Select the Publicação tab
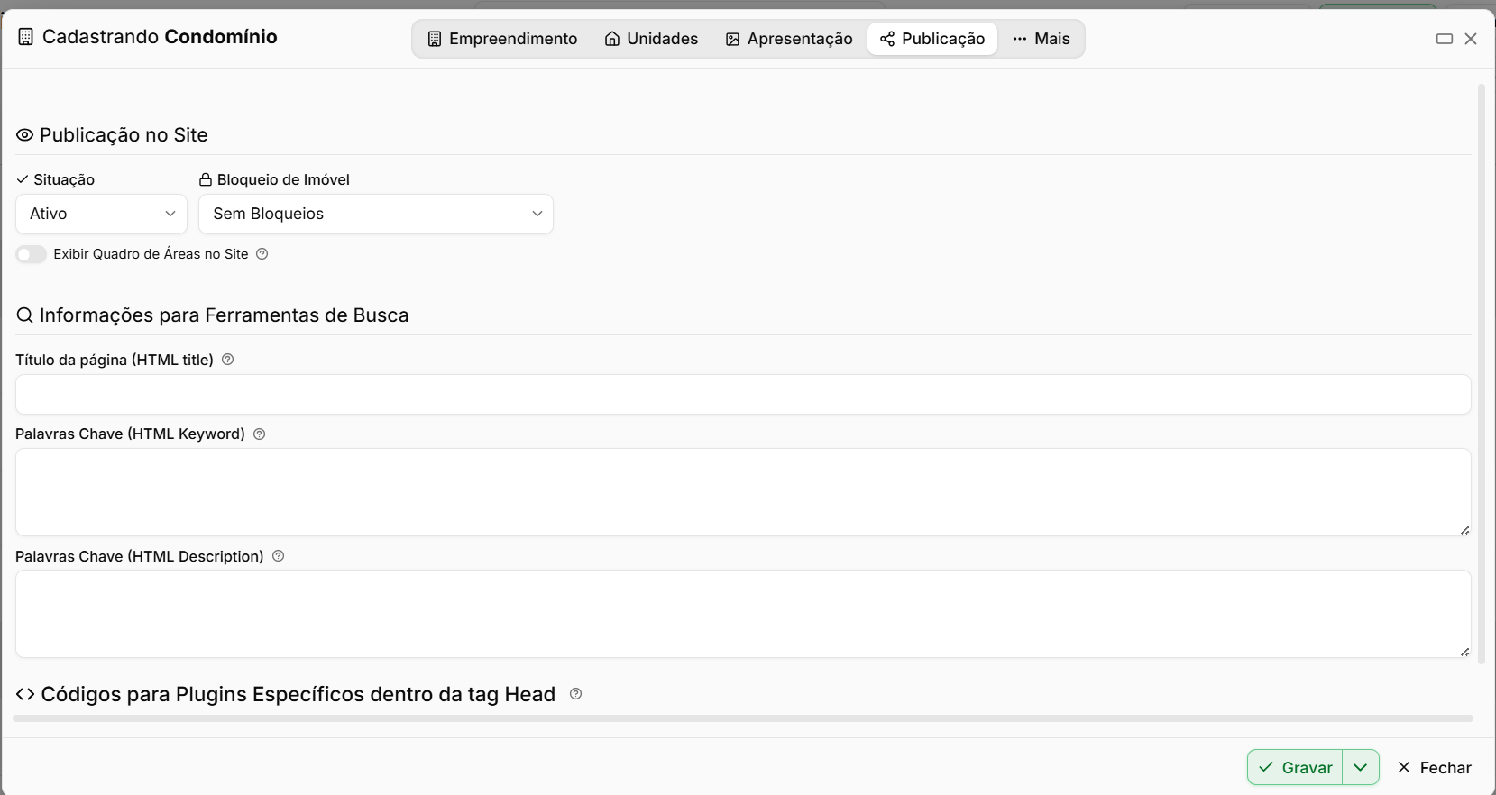The image size is (1496, 795). pos(932,39)
